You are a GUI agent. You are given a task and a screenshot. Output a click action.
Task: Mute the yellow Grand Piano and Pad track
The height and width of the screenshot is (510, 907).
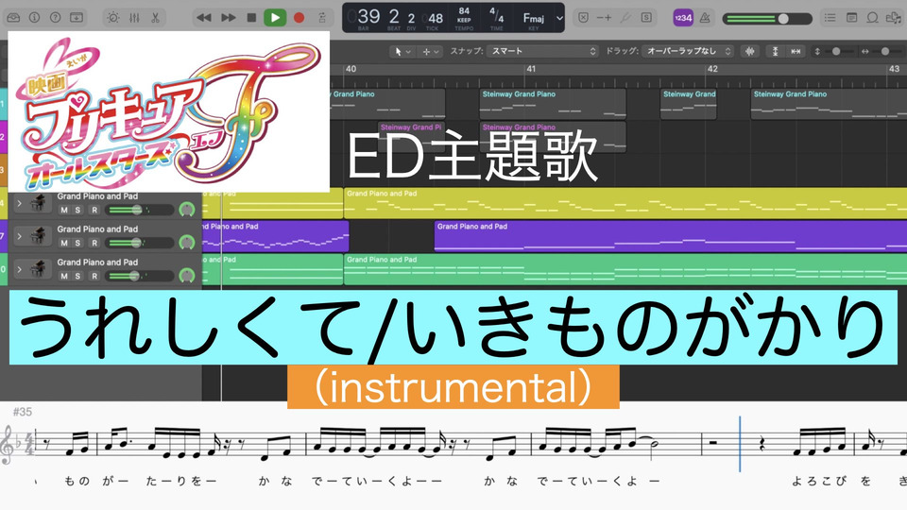tap(64, 210)
